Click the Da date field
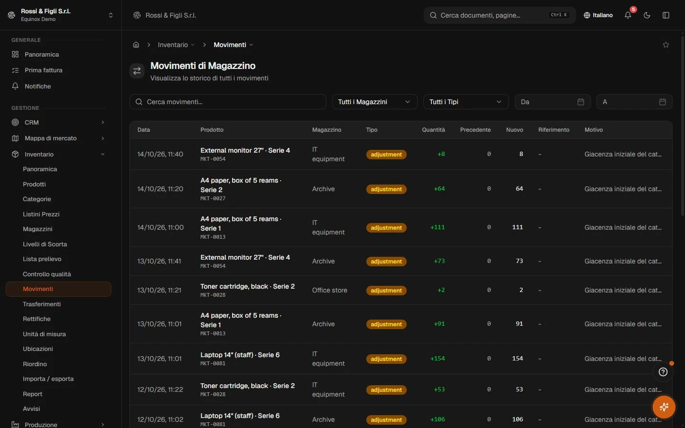The image size is (685, 428). click(552, 102)
